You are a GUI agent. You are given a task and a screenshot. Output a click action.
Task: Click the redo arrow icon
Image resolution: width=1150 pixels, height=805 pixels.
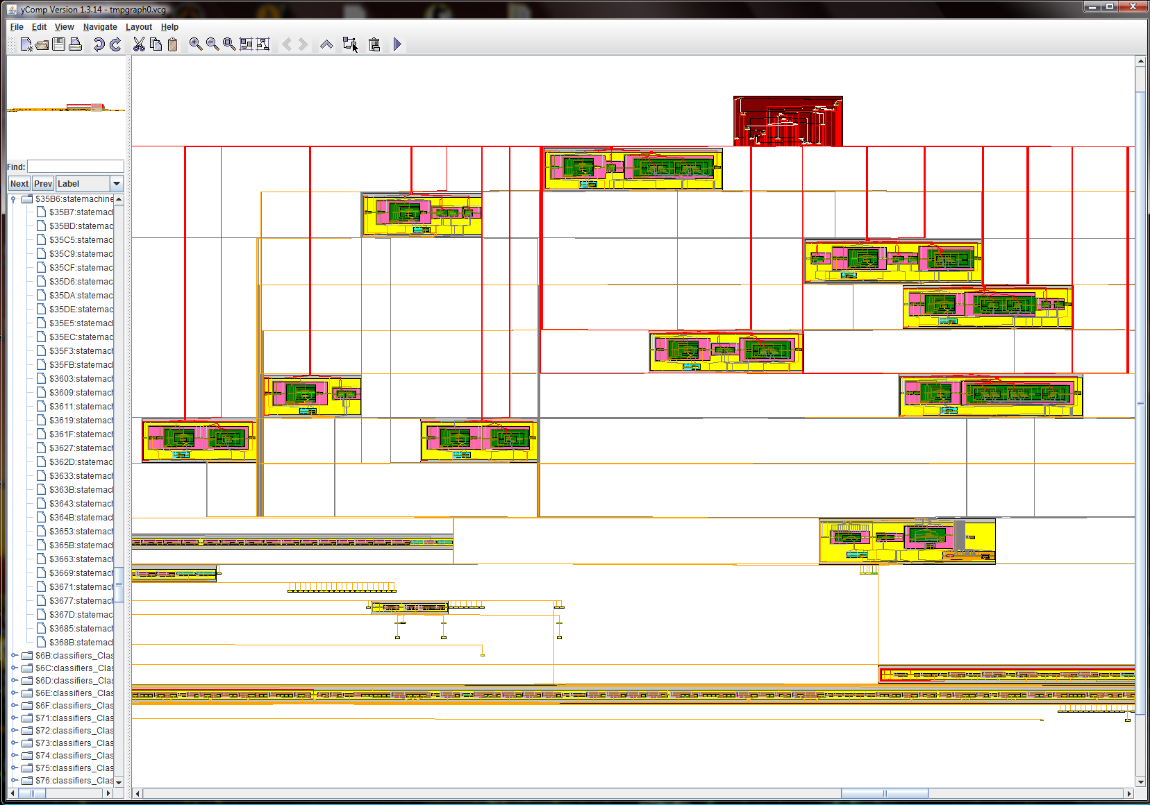[x=115, y=44]
